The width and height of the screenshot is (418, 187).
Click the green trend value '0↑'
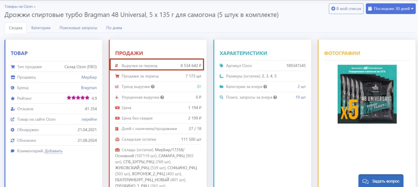(x=199, y=87)
